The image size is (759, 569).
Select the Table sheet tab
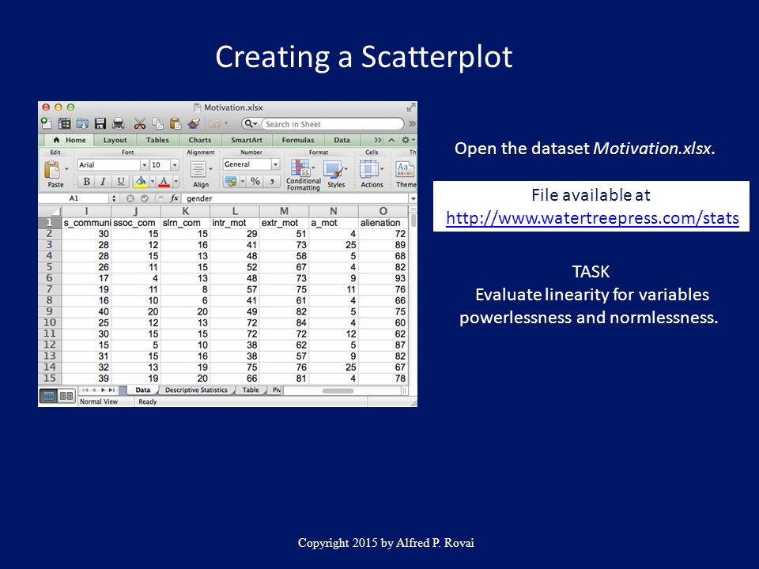coord(251,390)
